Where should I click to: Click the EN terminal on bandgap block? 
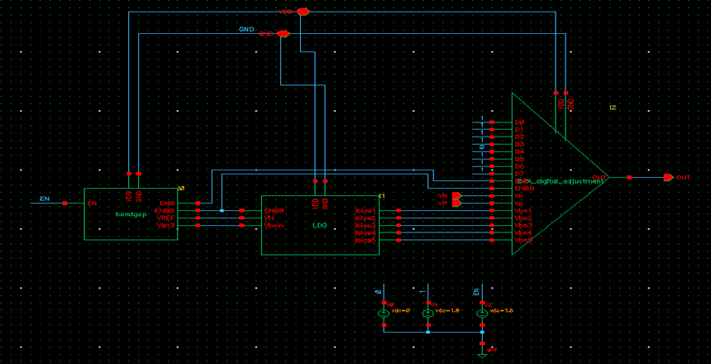(85, 203)
